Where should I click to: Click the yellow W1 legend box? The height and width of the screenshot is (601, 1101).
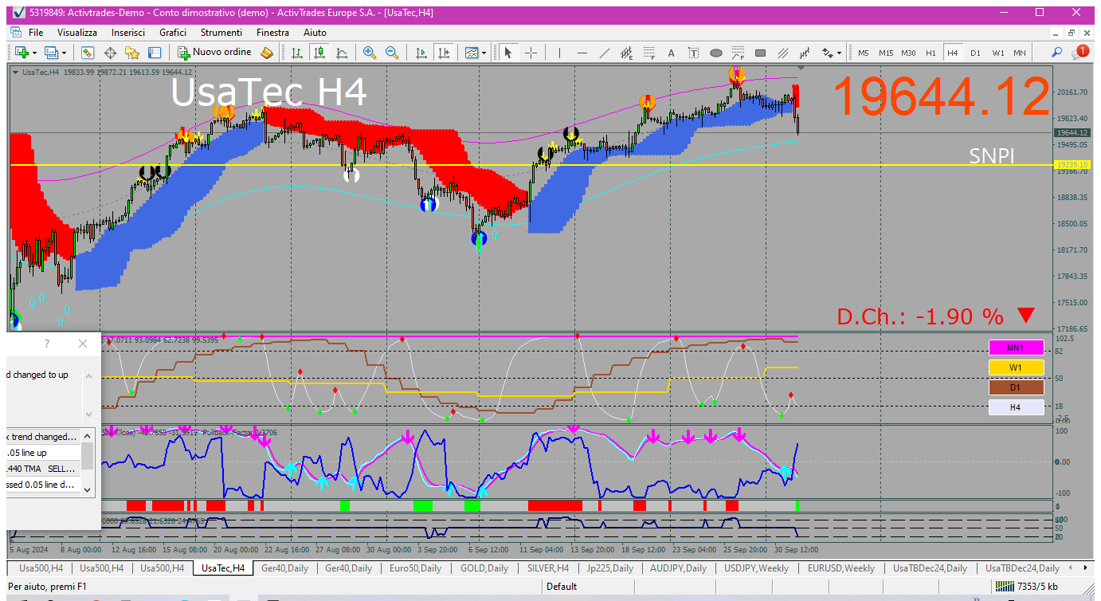[1016, 367]
